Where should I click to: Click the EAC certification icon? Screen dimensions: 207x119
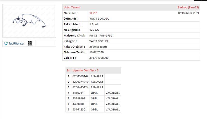click(30, 43)
